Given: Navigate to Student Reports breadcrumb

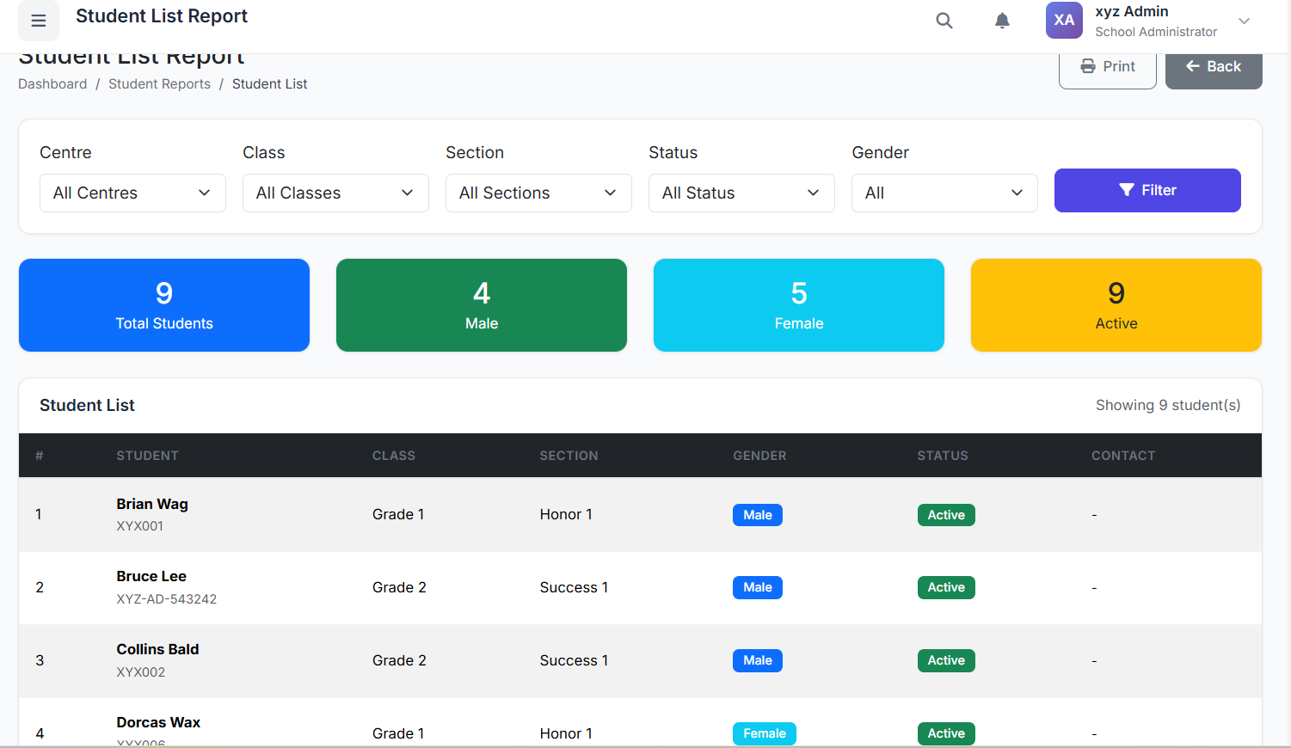Looking at the screenshot, I should pos(159,84).
